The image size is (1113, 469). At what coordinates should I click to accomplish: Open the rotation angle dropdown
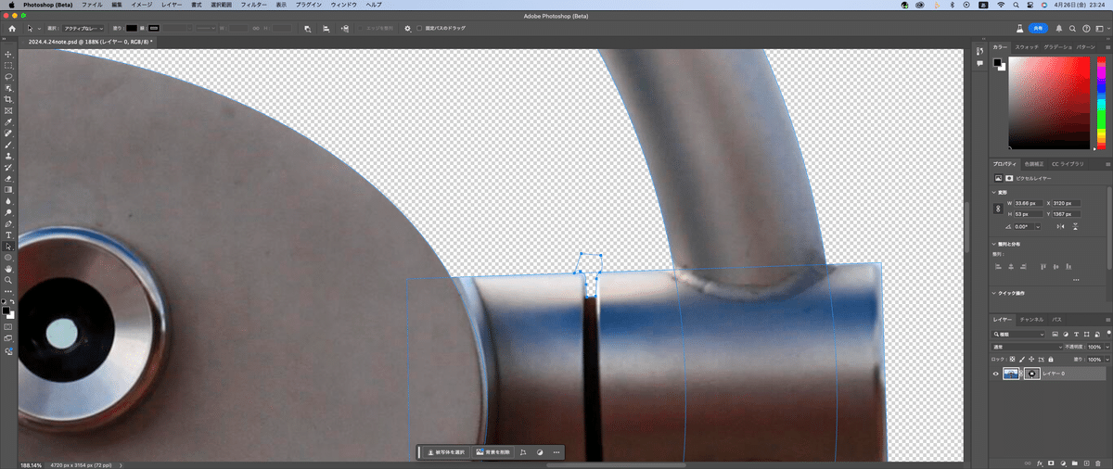click(x=1038, y=226)
